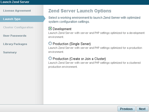This screenshot has width=149, height=112.
Task: Click the development environment description text
Action: (x=96, y=35)
